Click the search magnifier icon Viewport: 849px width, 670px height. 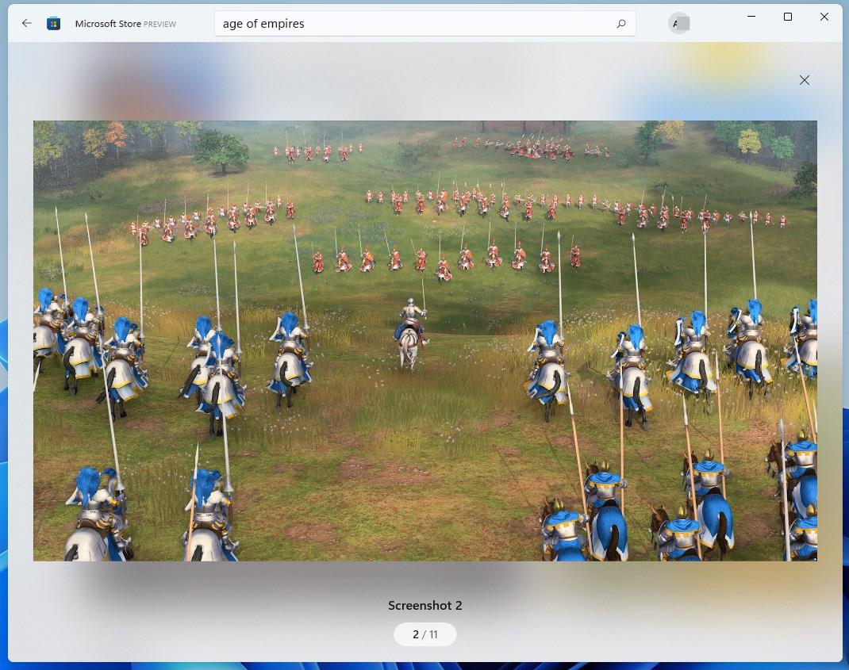point(621,24)
